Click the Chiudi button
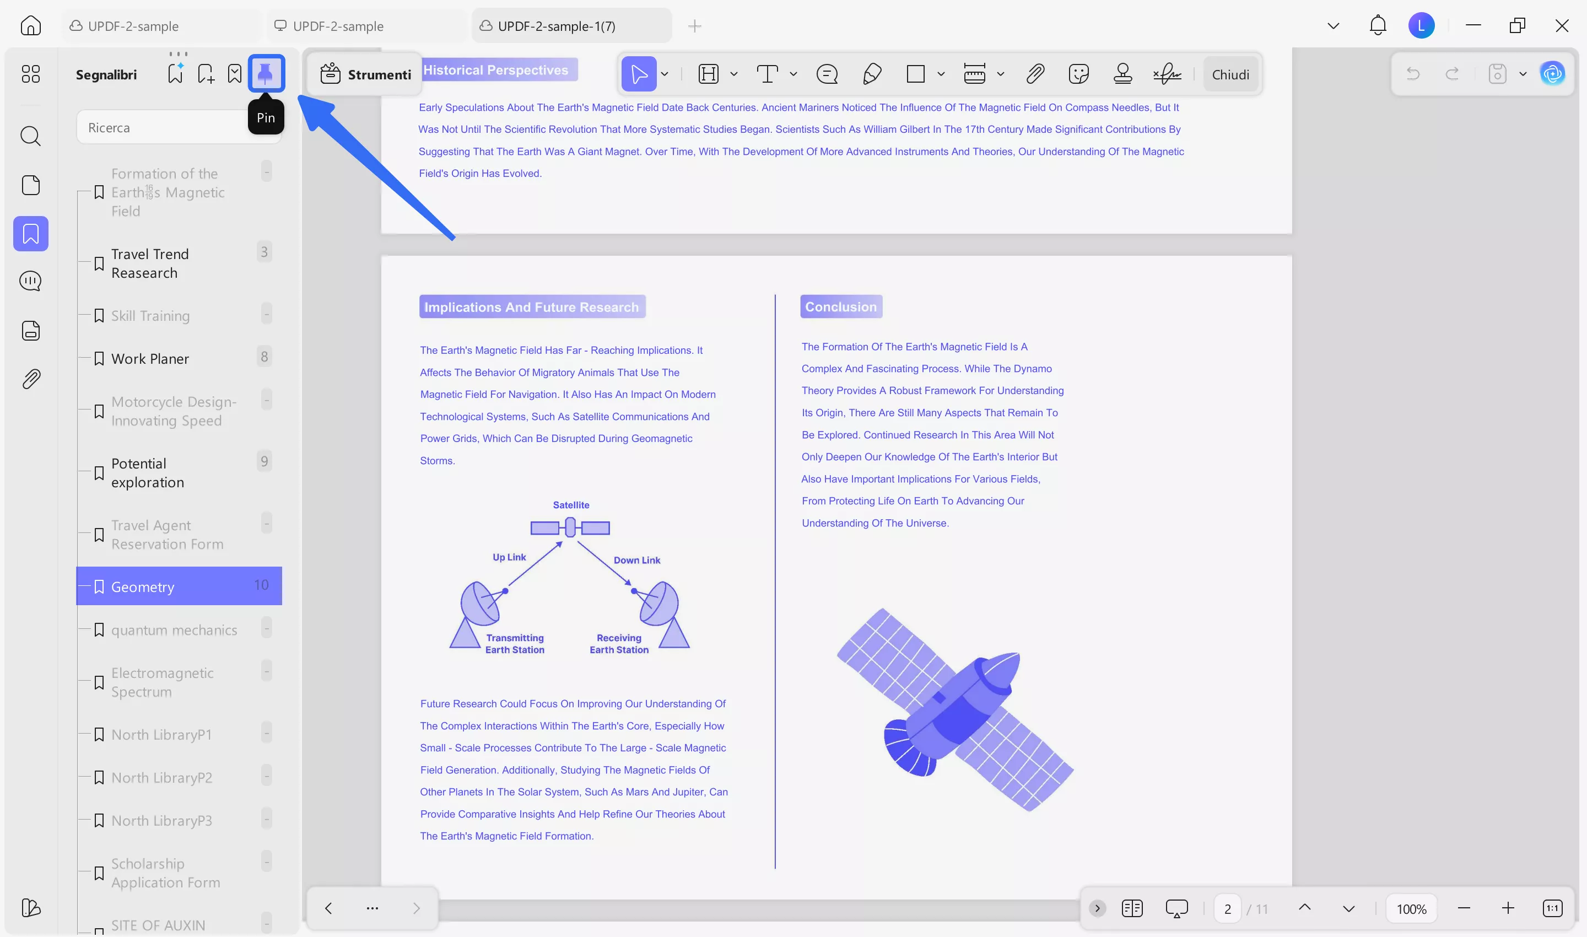The image size is (1587, 937). tap(1230, 74)
